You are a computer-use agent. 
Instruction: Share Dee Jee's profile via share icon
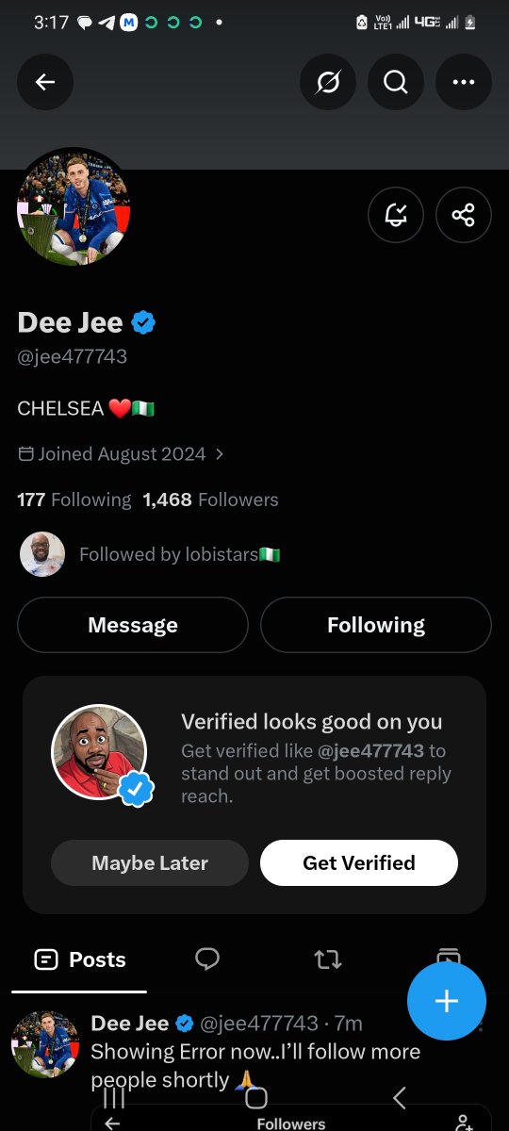click(x=463, y=216)
